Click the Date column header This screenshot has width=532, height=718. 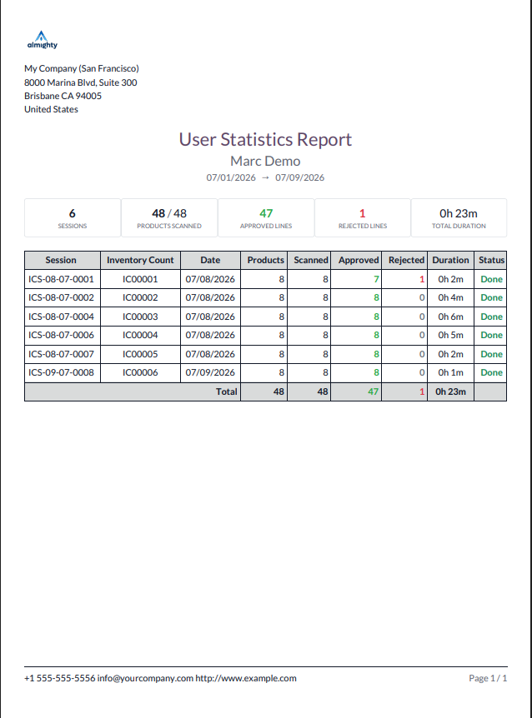tap(210, 260)
